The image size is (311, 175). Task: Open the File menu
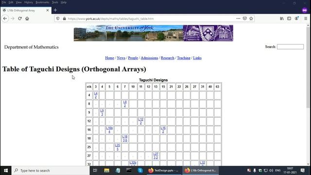coord(4,2)
